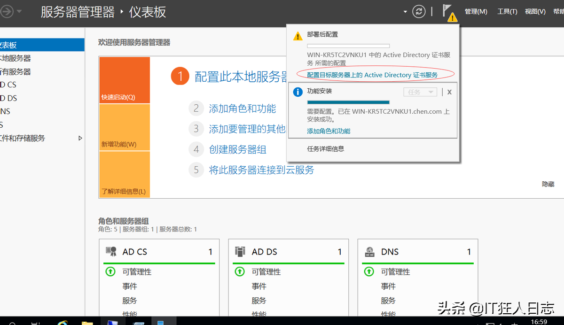The image size is (564, 325).
Task: Click 服务 in the AD DS tile
Action: point(259,301)
